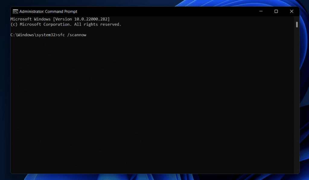Click the desktop wallpaper beside the window

tap(305, 90)
